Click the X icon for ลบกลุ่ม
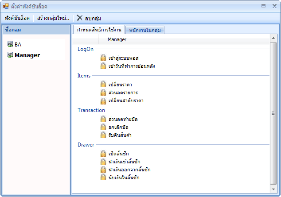 (x=80, y=18)
